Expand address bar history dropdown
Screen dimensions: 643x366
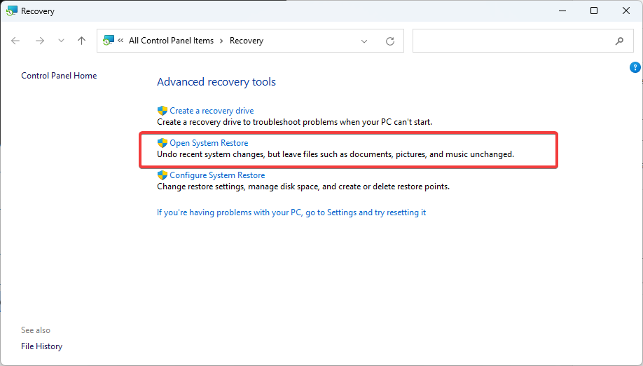[364, 41]
